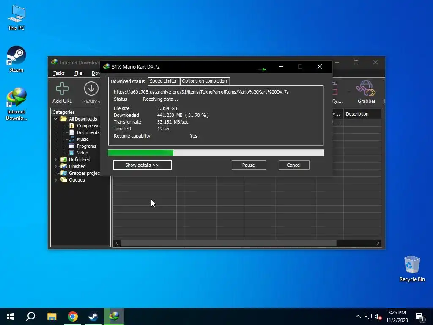Open the Tasks menu
Viewport: 433px width, 325px height.
click(59, 73)
